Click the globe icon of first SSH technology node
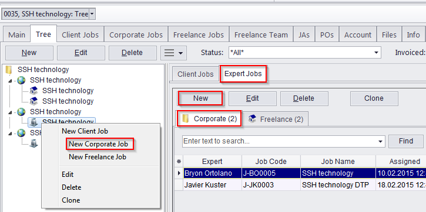Image resolution: width=426 pixels, height=212 pixels. coord(21,80)
